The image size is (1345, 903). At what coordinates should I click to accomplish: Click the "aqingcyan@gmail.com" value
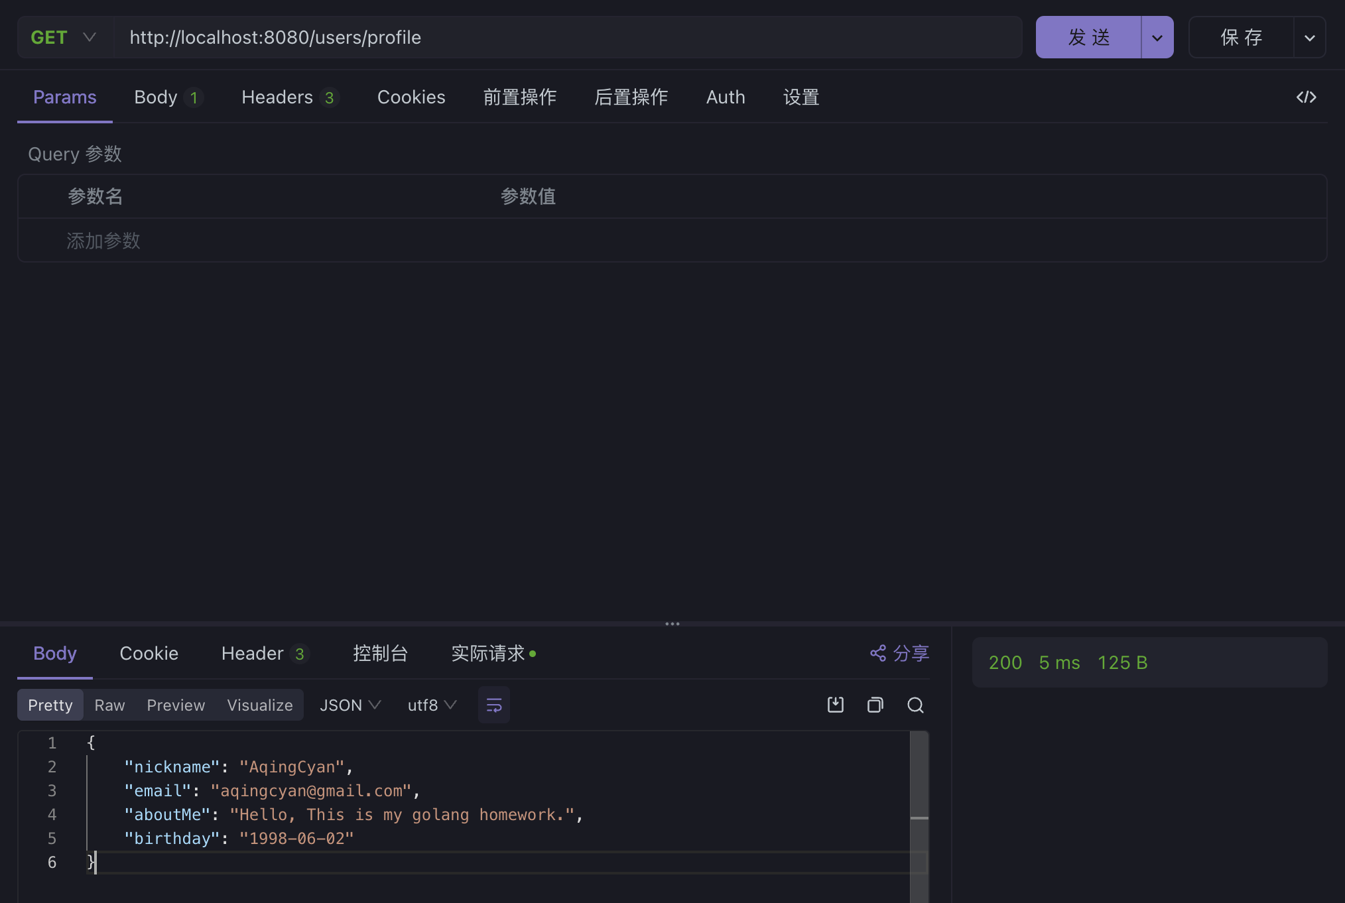pyautogui.click(x=311, y=791)
